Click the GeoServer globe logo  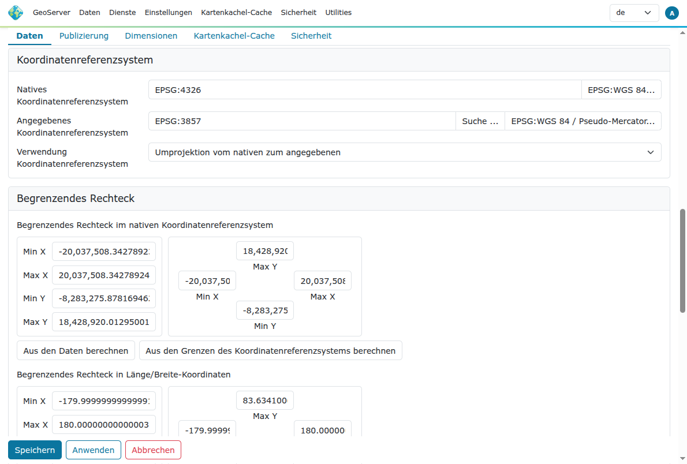coord(16,12)
